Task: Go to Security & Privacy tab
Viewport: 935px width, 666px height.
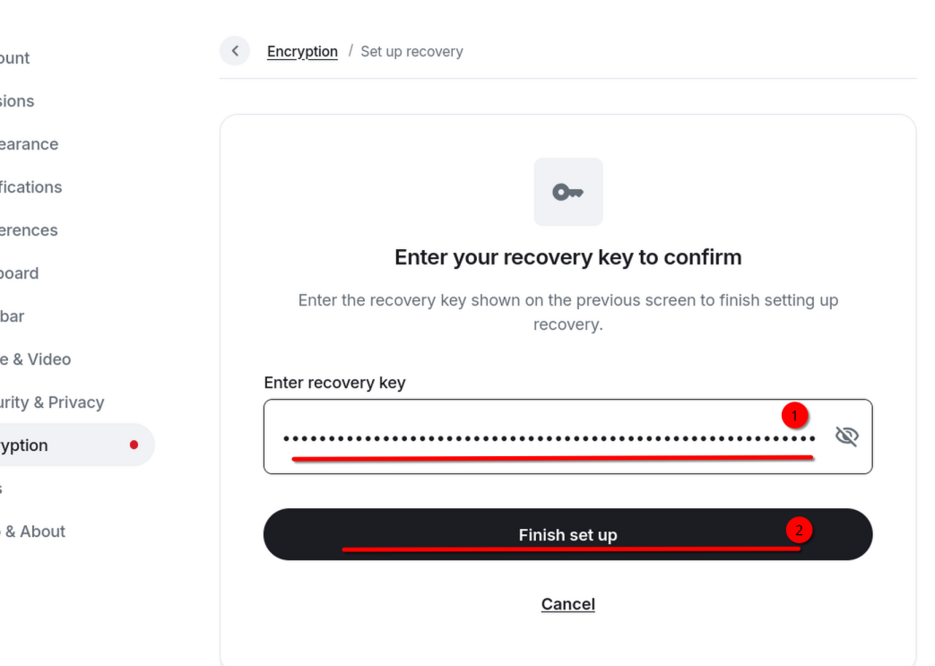Action: coord(52,402)
